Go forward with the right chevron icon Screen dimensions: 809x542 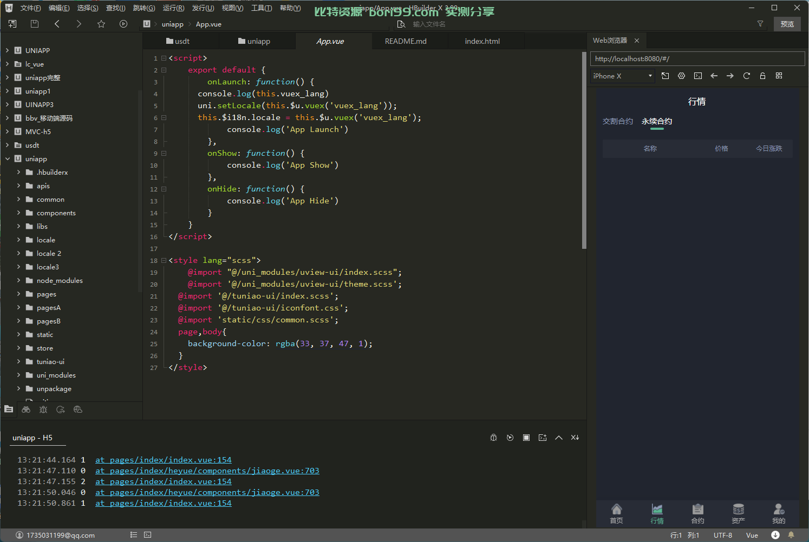79,24
